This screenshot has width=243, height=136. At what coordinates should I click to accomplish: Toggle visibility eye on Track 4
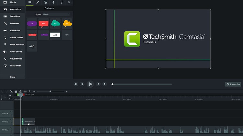click(11, 112)
